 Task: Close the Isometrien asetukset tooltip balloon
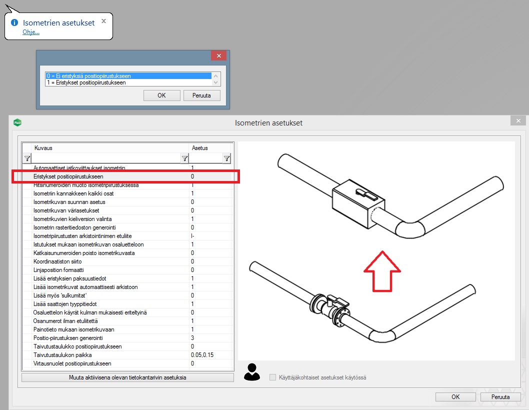coord(103,21)
